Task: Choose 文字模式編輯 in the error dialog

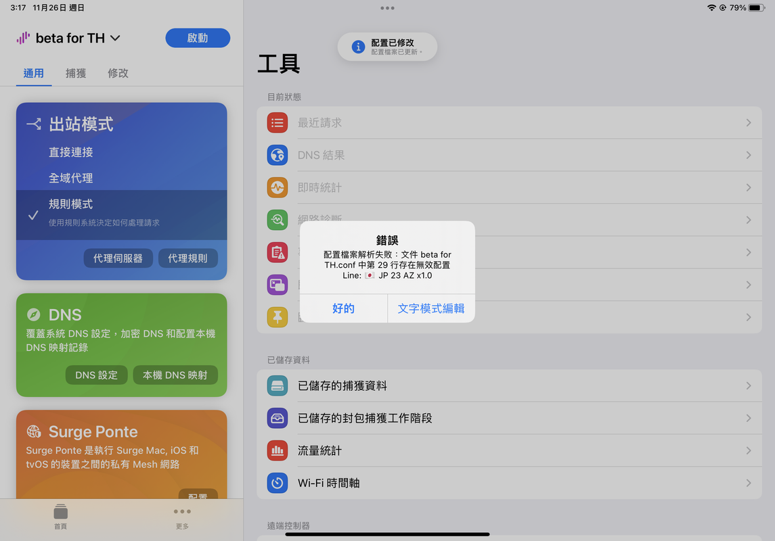Action: pos(431,308)
